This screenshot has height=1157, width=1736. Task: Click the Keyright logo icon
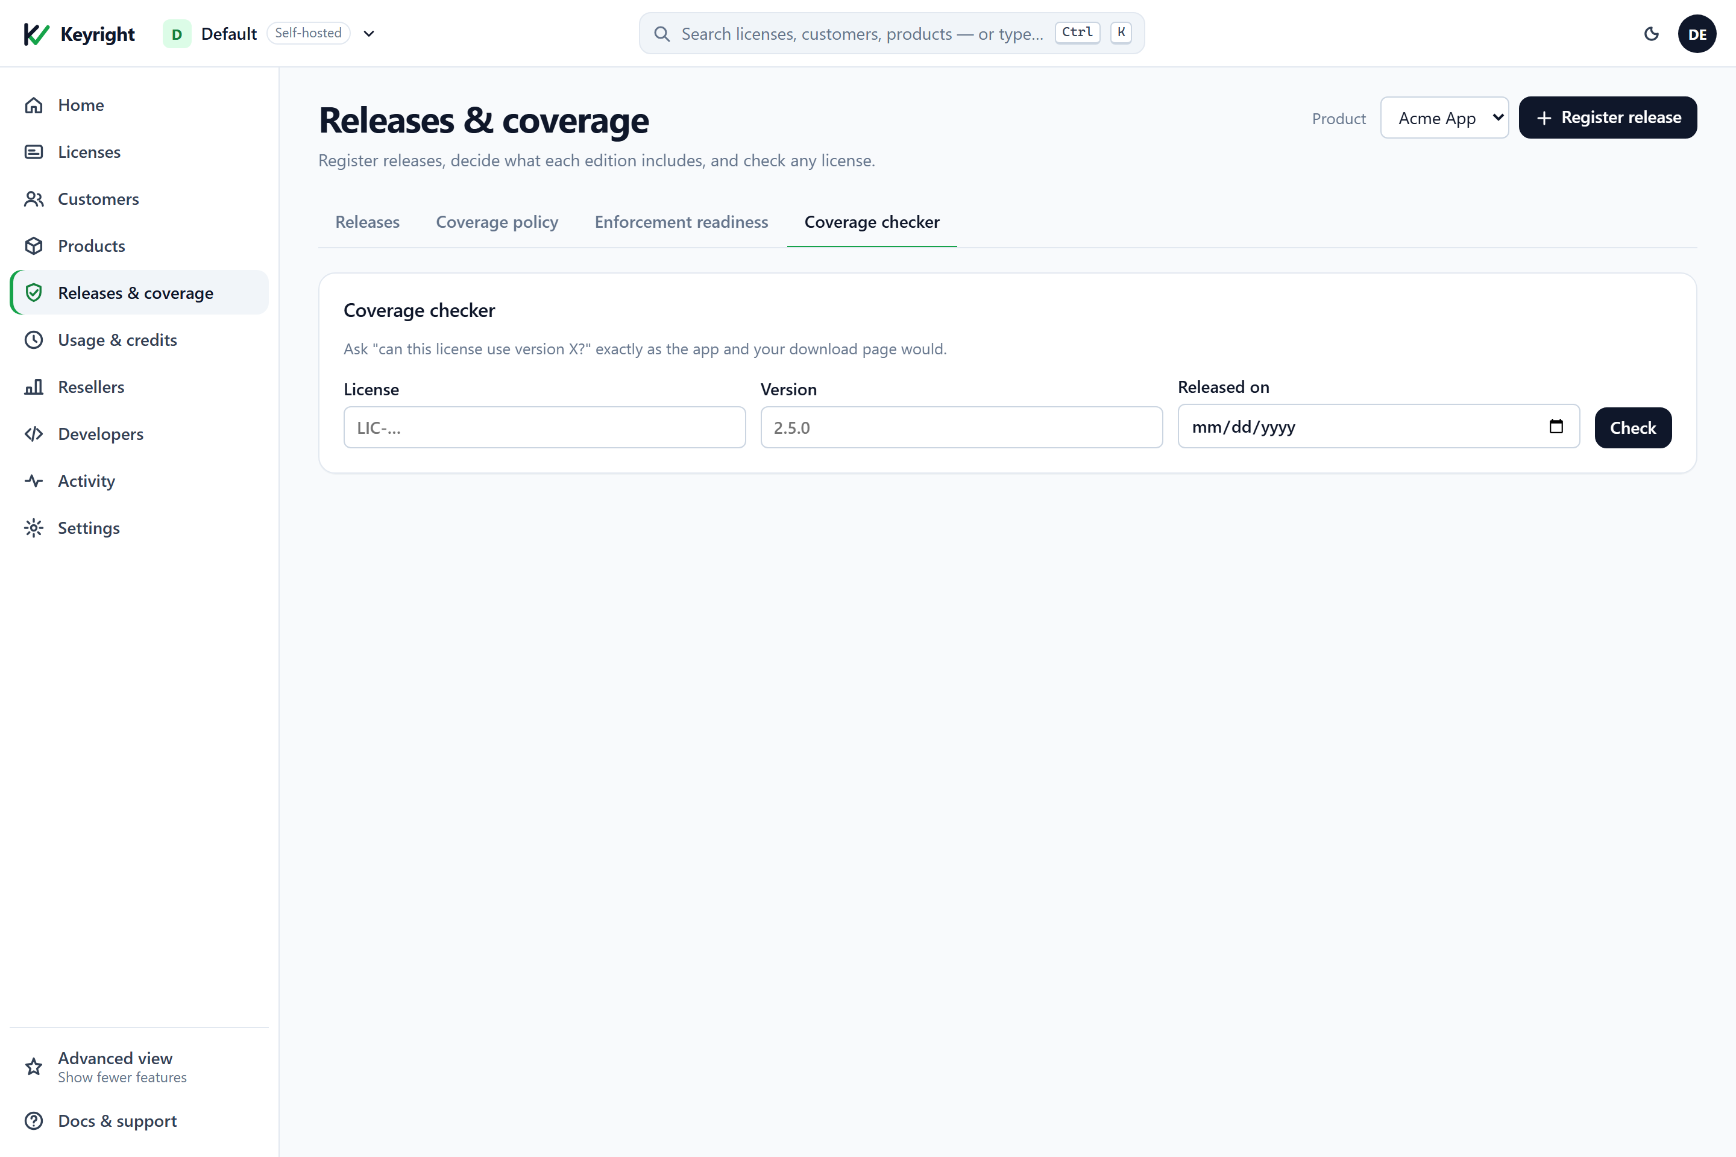(x=36, y=34)
